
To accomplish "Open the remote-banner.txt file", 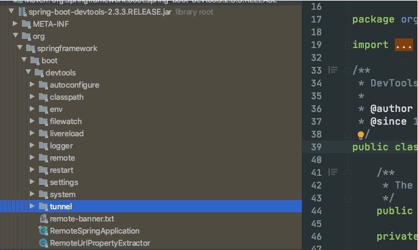I will (x=82, y=218).
